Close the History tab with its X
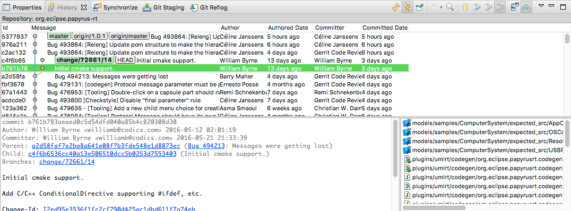The image size is (571, 211). coord(83,7)
